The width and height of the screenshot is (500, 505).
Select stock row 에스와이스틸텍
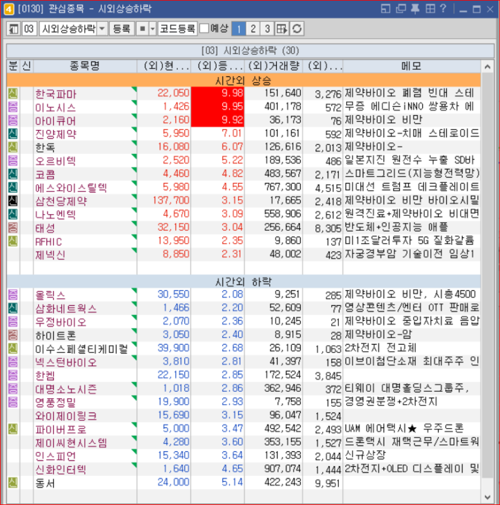(x=244, y=188)
